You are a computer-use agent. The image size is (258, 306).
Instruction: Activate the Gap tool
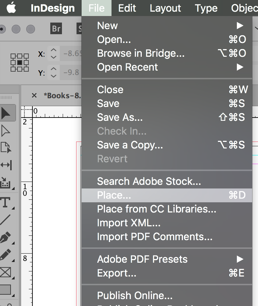click(x=6, y=165)
